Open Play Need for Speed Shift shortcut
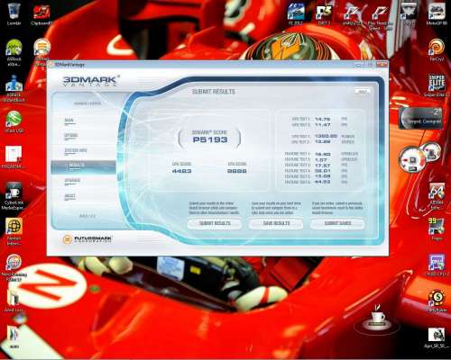The width and height of the screenshot is (451, 360). [381, 17]
